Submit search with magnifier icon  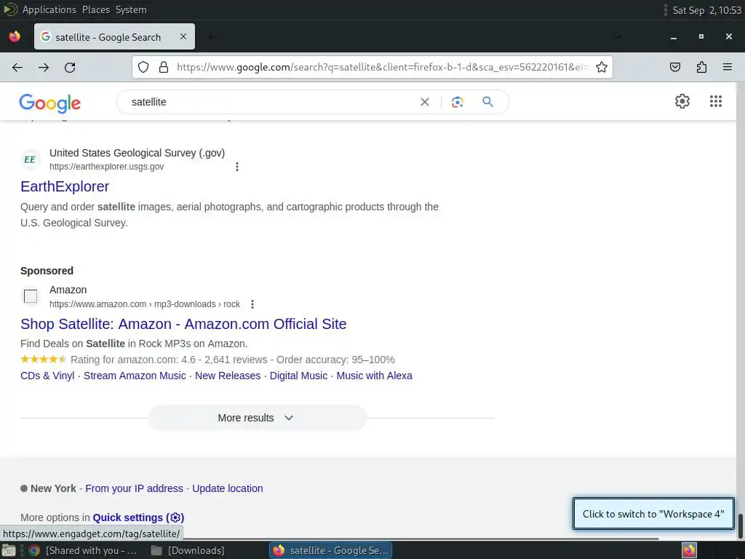(487, 102)
